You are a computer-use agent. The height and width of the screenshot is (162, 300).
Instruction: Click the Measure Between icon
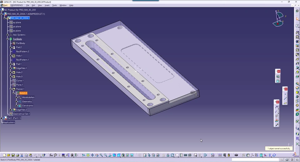(x=220, y=155)
